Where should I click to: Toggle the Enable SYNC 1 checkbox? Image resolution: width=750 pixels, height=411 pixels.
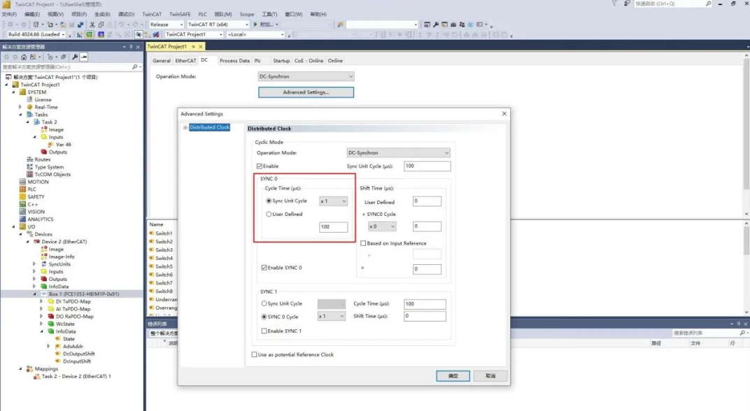[264, 331]
